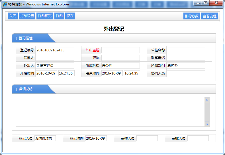This screenshot has width=225, height=155.
Task: Click the 联系人 input box
Action: point(55,58)
